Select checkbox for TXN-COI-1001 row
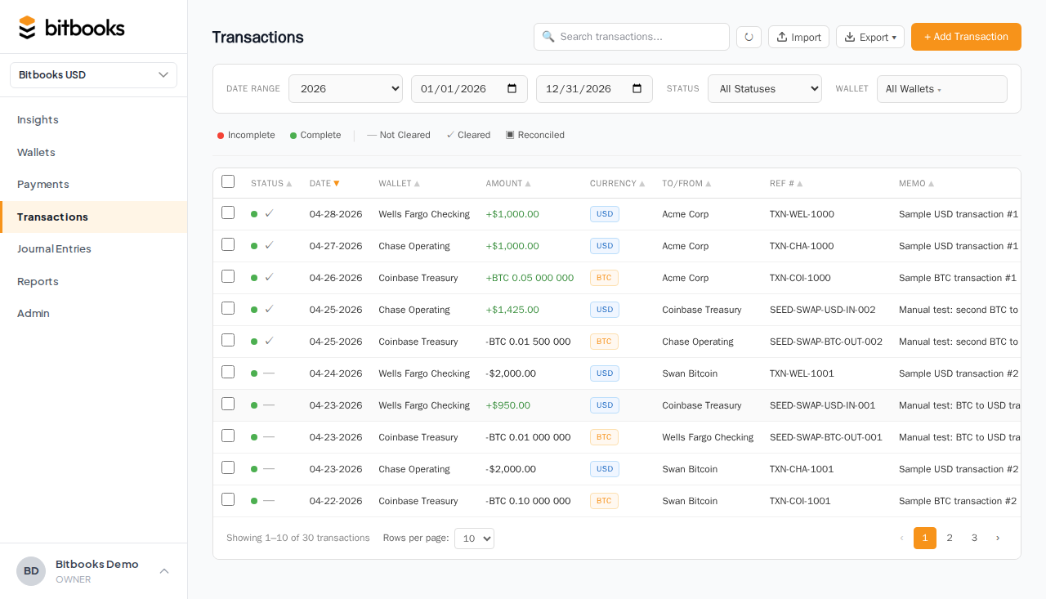Screen dimensions: 1046x599 pos(228,499)
